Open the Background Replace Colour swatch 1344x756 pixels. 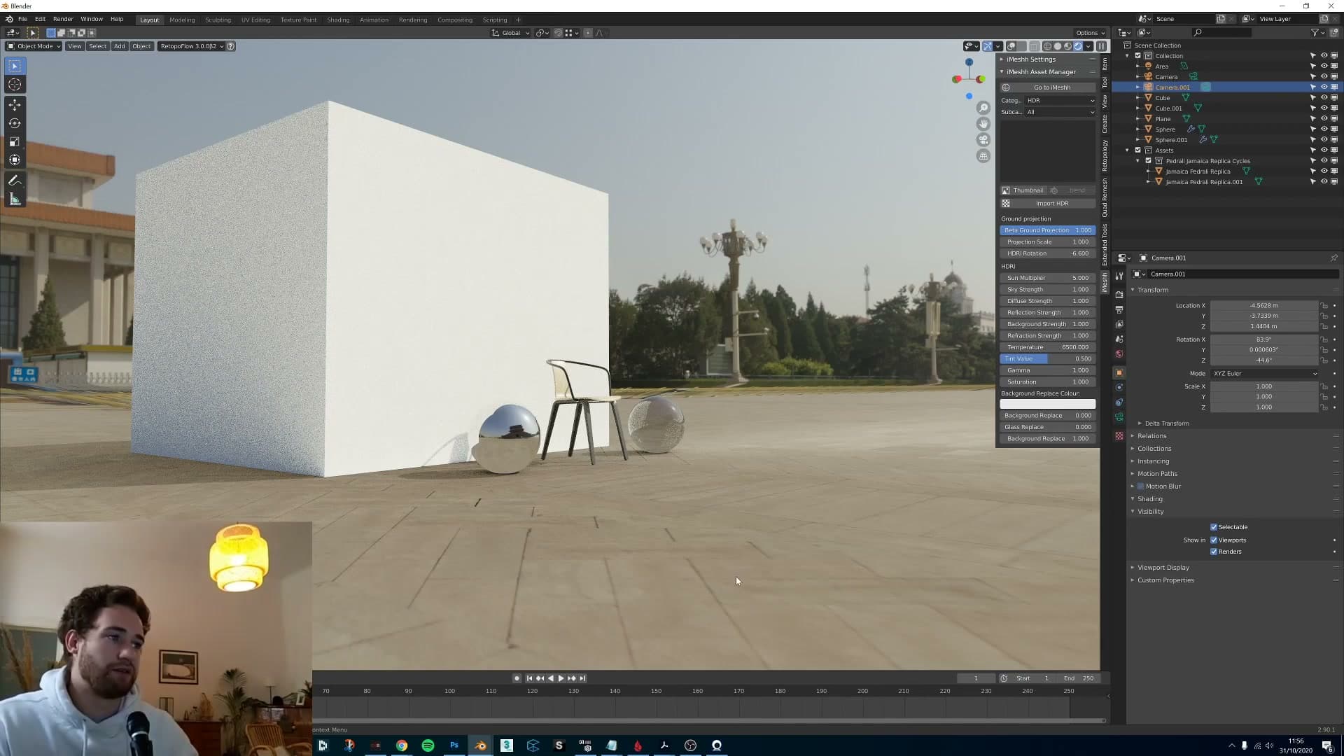1048,404
